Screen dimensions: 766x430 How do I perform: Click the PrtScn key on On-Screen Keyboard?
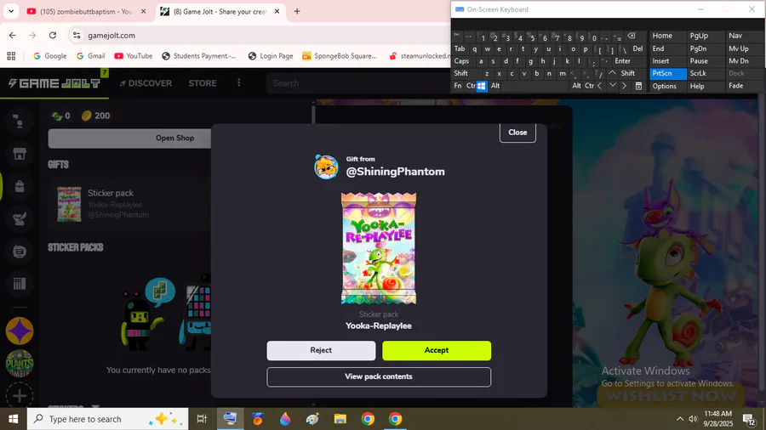coord(668,73)
